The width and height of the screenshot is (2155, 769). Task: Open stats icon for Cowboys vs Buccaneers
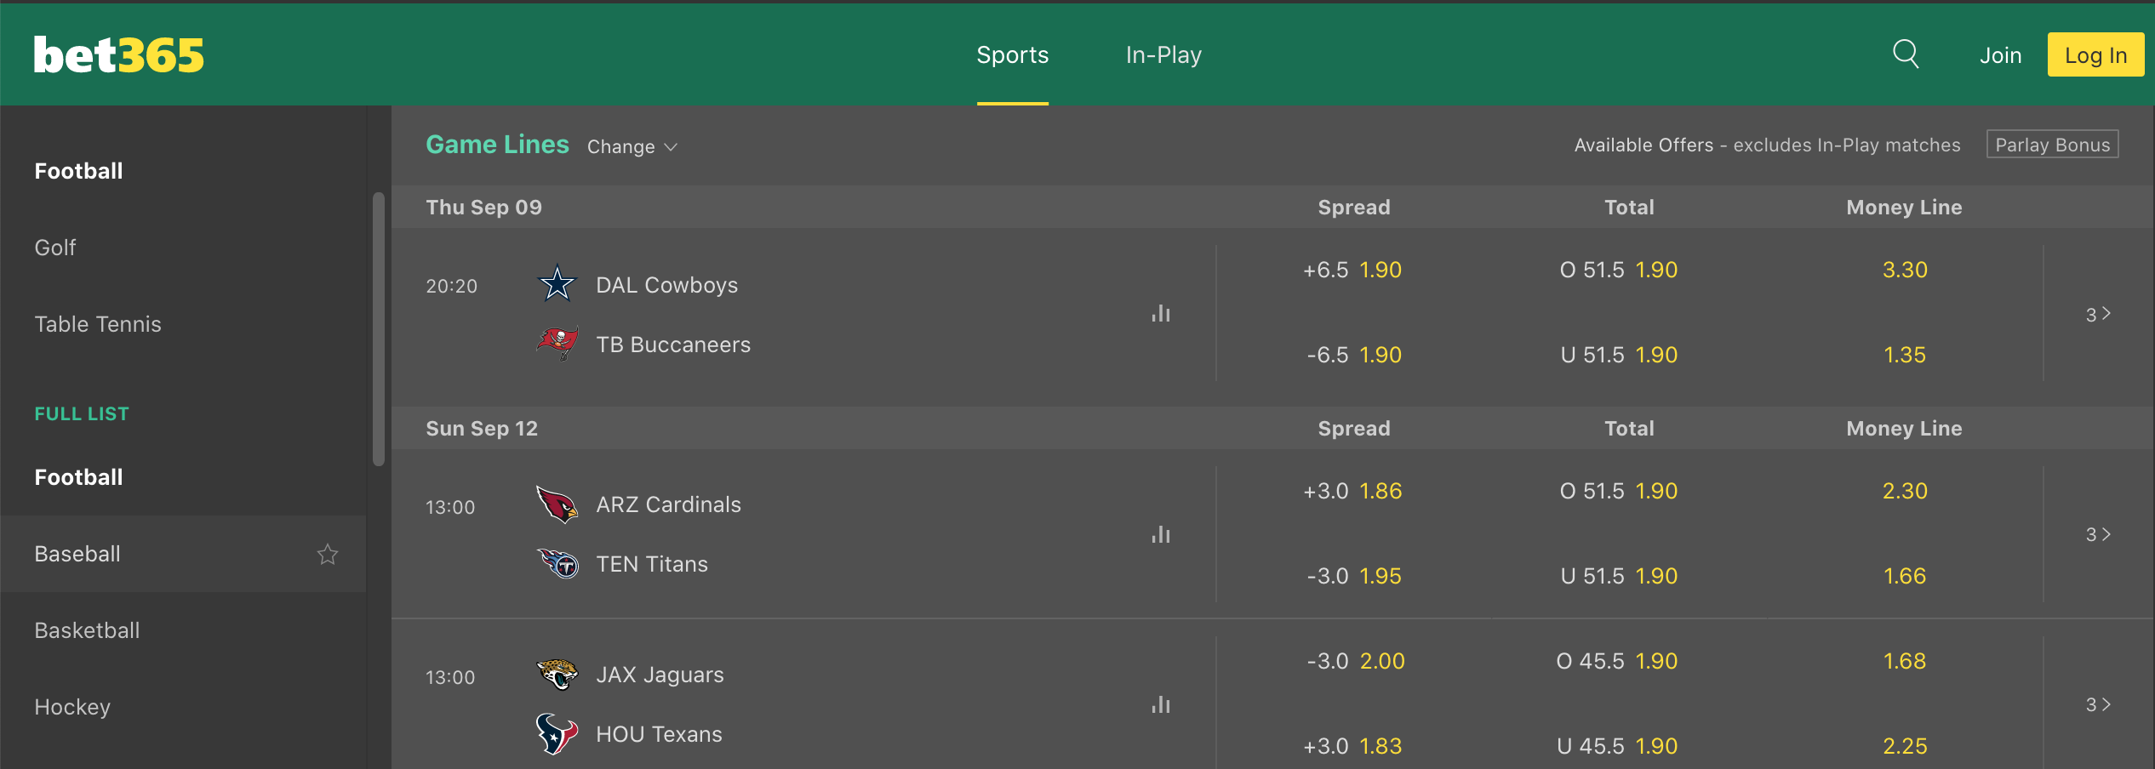tap(1161, 313)
